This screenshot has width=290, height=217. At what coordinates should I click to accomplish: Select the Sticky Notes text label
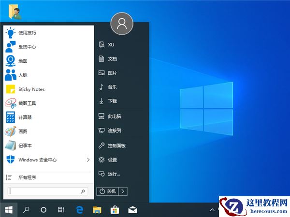coord(31,89)
